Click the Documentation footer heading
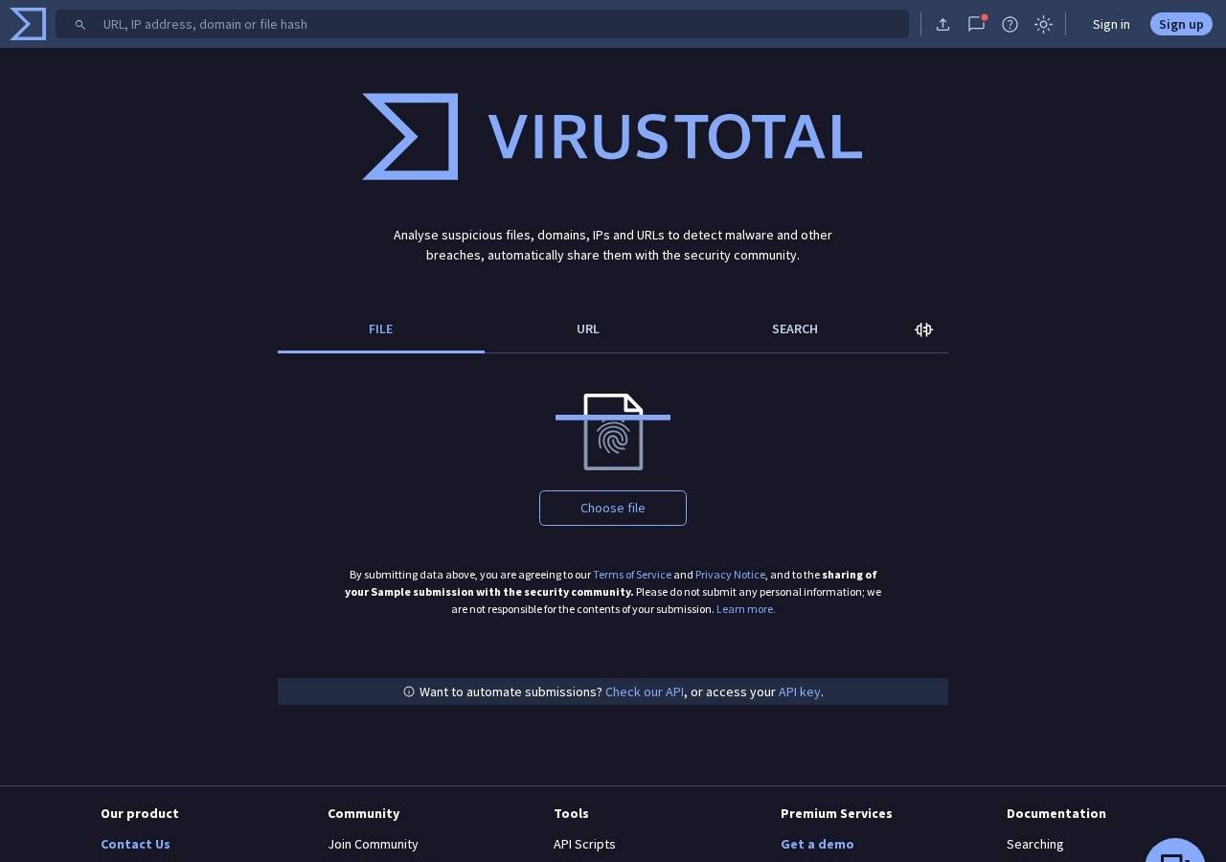Viewport: 1226px width, 862px height. point(1056,813)
